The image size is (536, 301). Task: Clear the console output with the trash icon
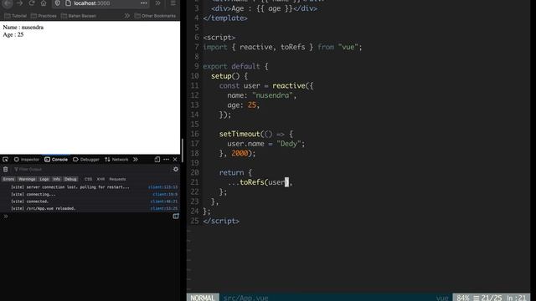pyautogui.click(x=6, y=169)
